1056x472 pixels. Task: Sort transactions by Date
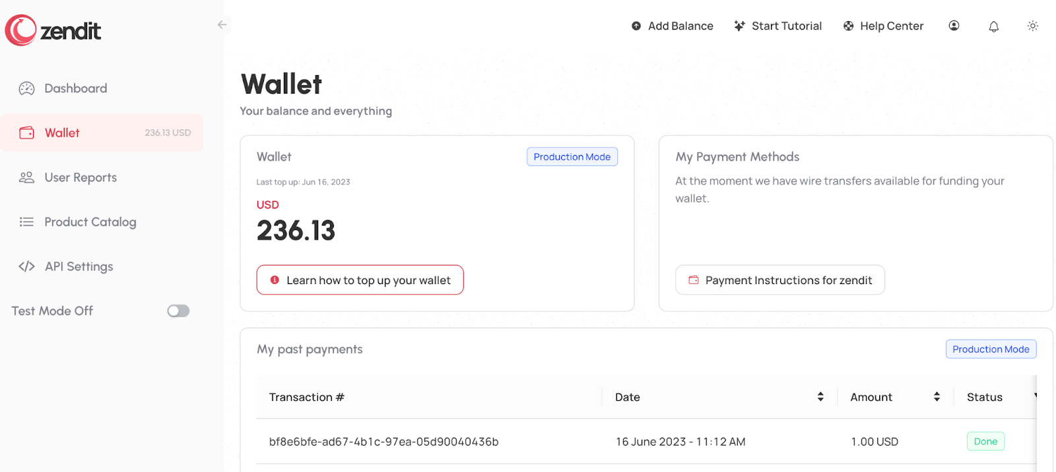point(820,396)
